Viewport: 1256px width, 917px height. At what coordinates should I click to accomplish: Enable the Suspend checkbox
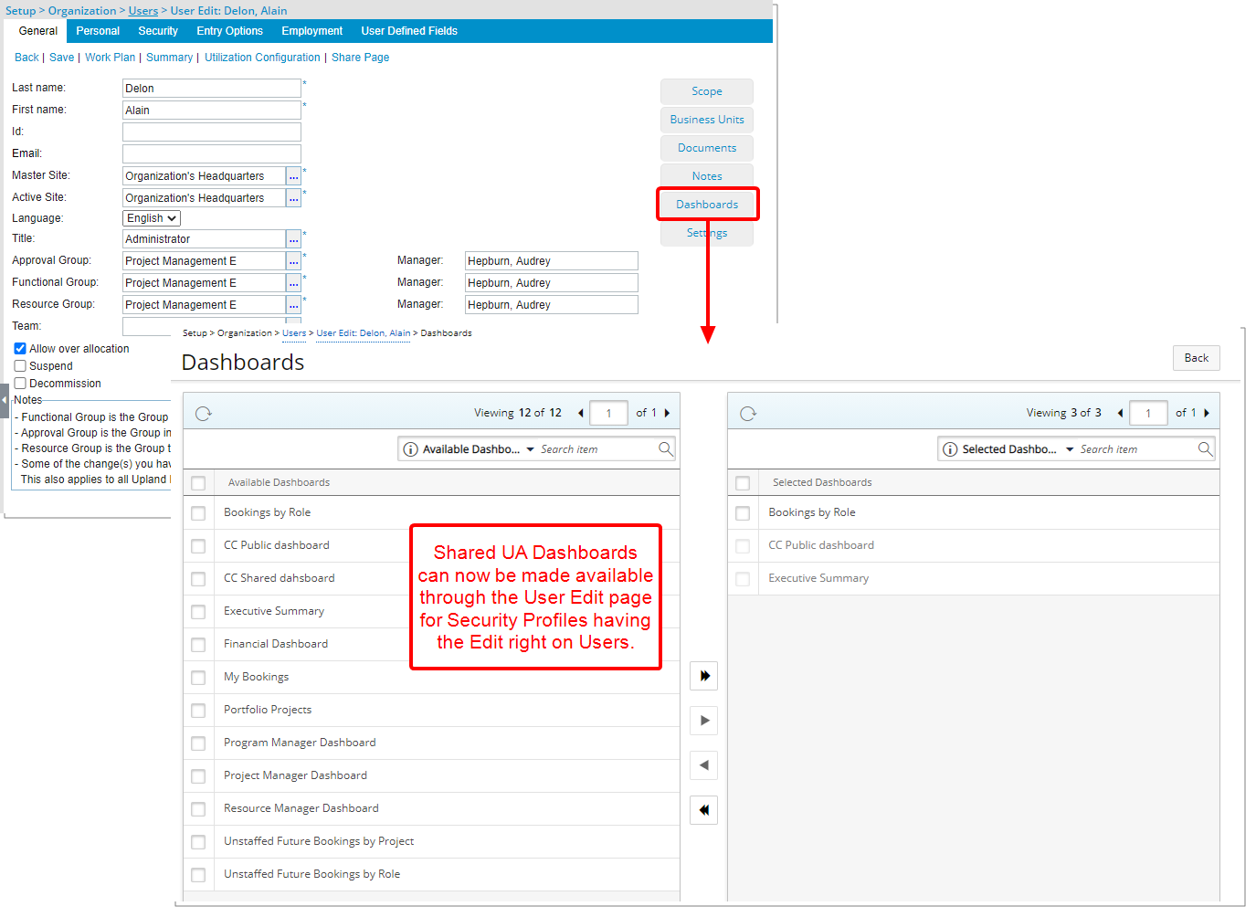(20, 366)
